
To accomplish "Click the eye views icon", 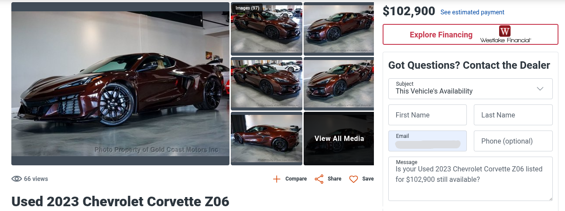I will click(17, 179).
